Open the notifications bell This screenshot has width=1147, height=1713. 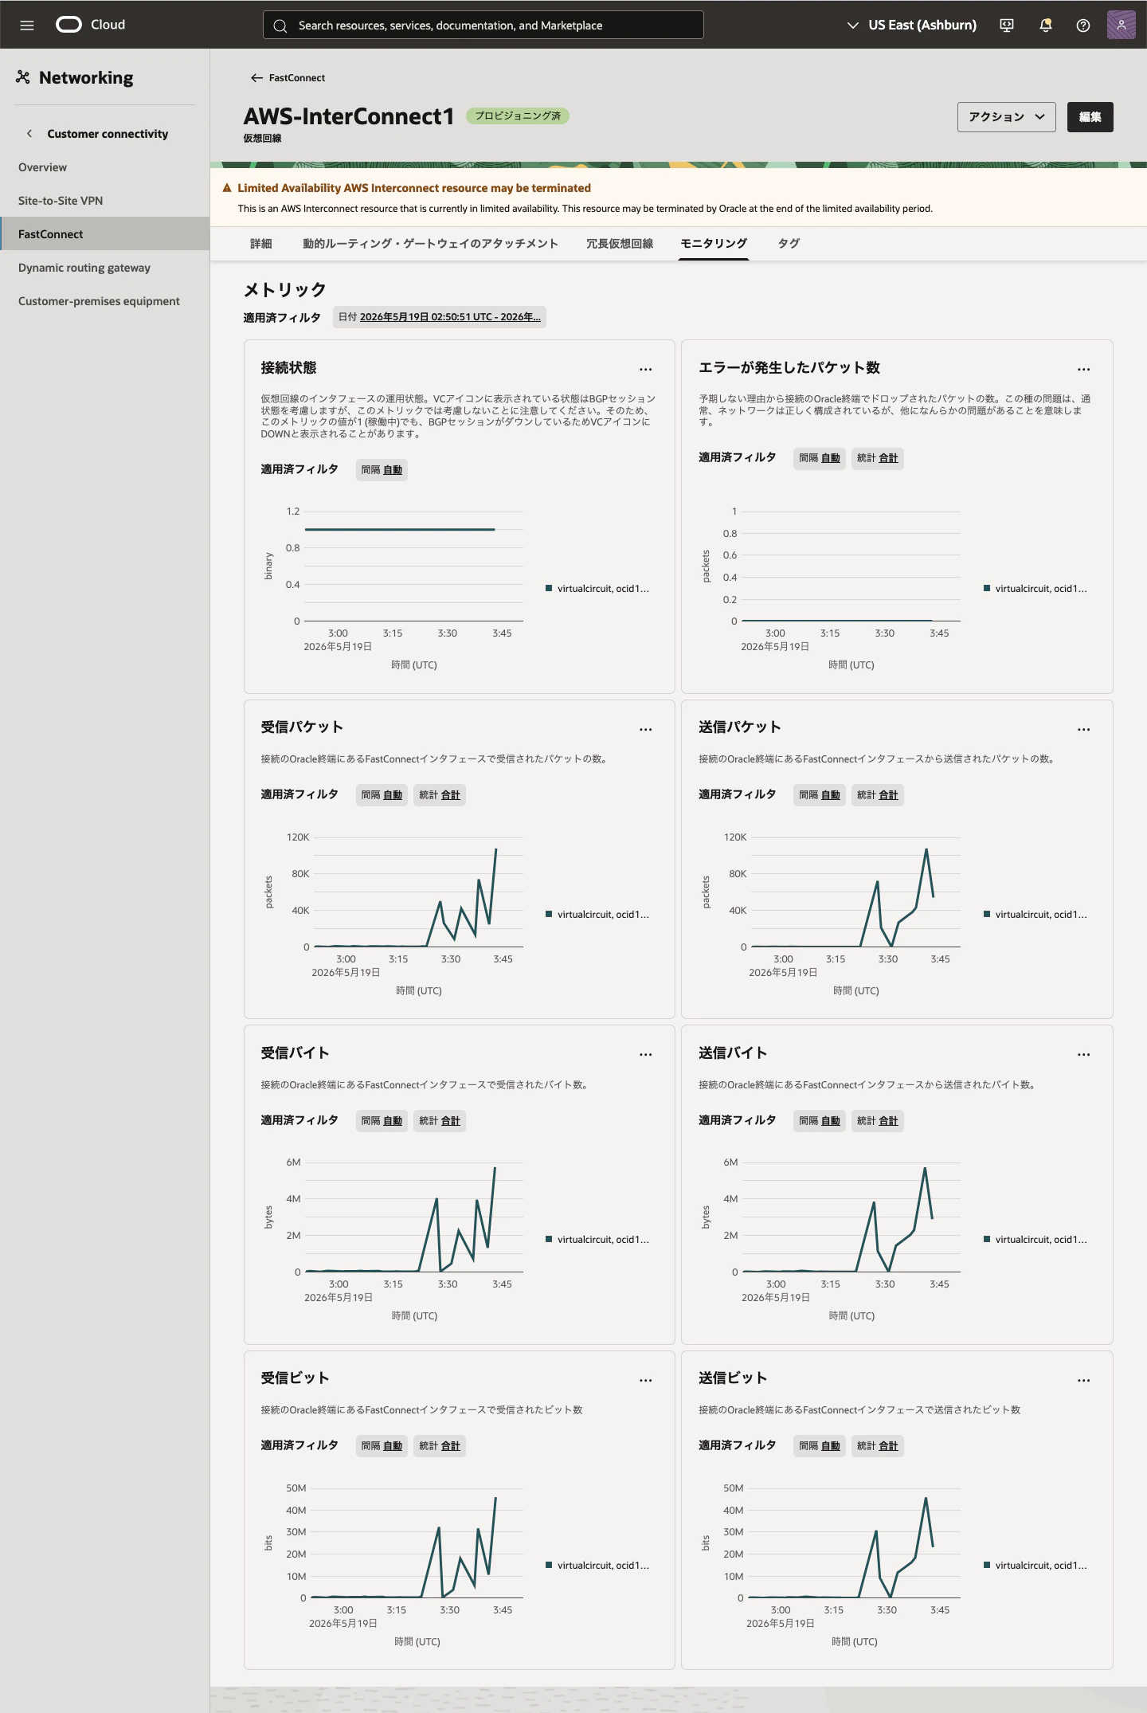click(x=1046, y=25)
